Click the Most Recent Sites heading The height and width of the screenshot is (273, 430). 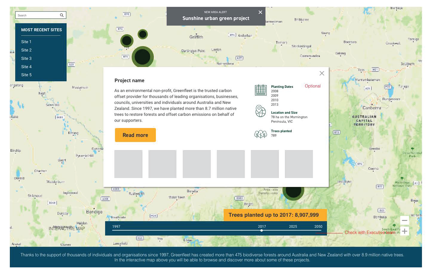click(42, 30)
